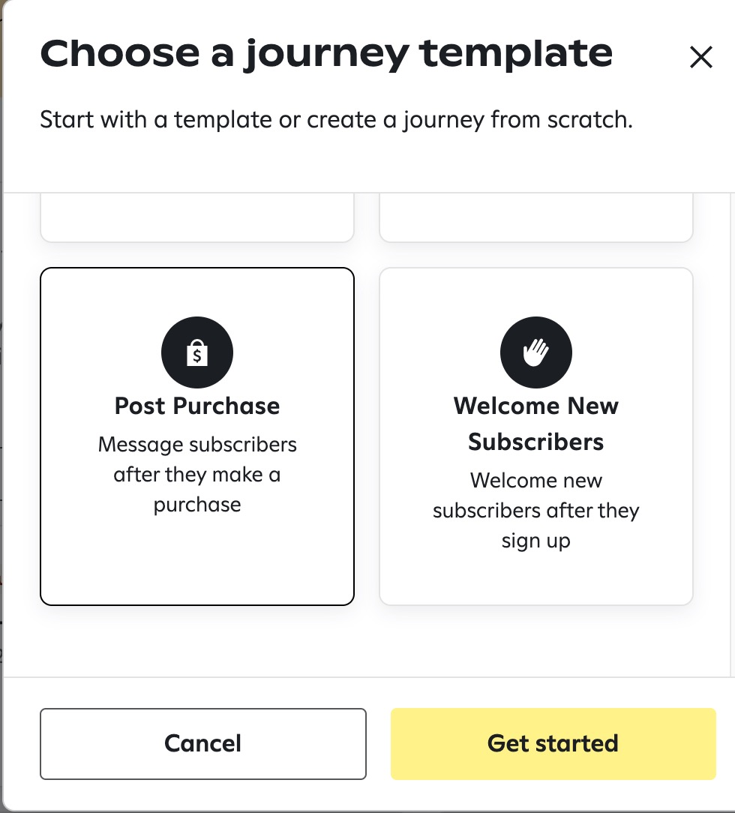The image size is (735, 813).
Task: Click the shopping bag dollar icon
Action: pyautogui.click(x=197, y=352)
